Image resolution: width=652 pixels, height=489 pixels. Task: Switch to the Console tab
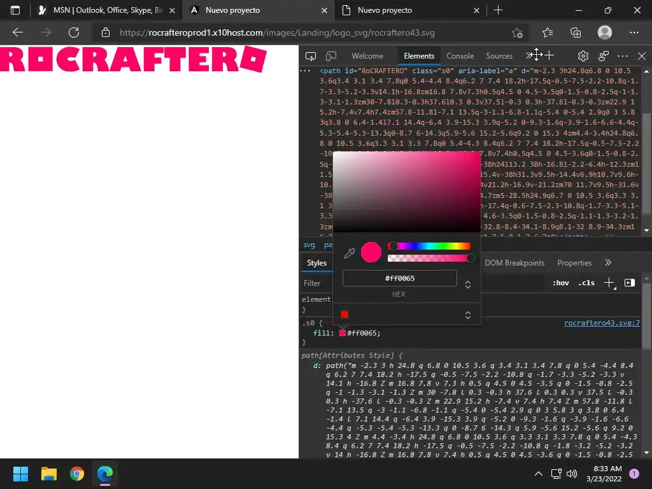460,56
